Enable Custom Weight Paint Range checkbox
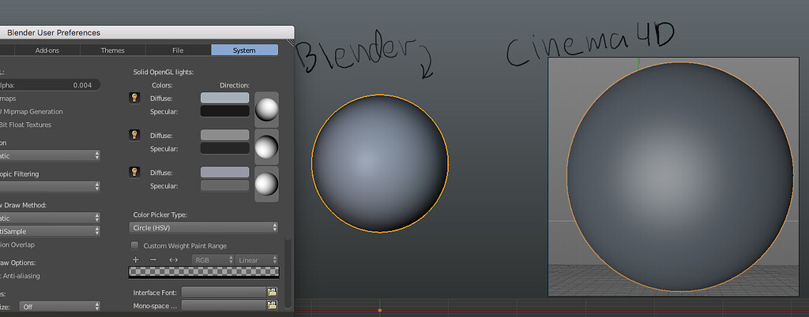 pyautogui.click(x=134, y=245)
